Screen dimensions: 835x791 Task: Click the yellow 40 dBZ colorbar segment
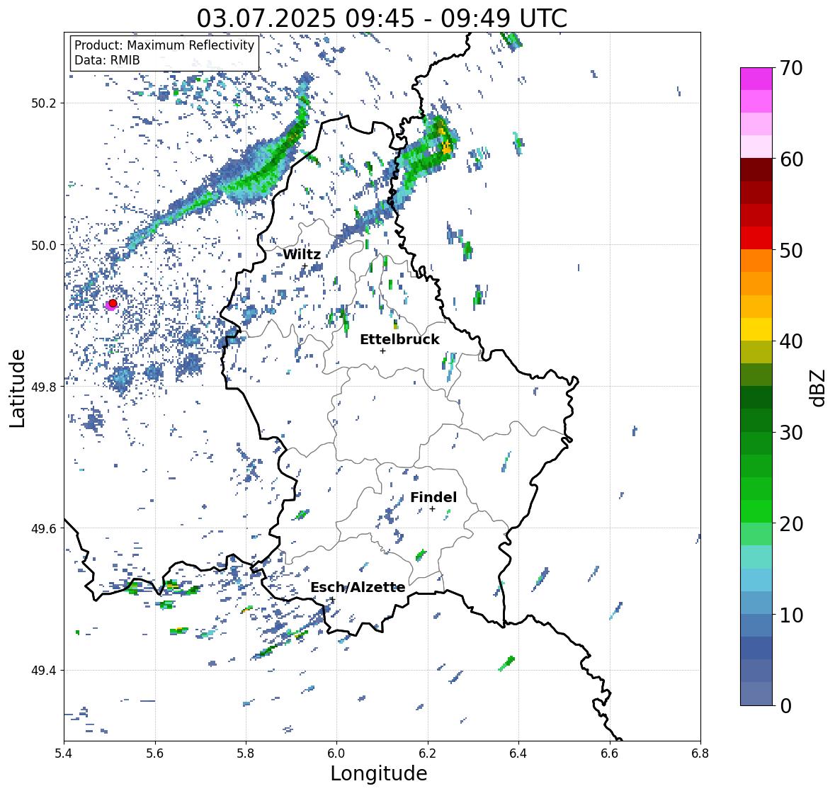point(756,329)
